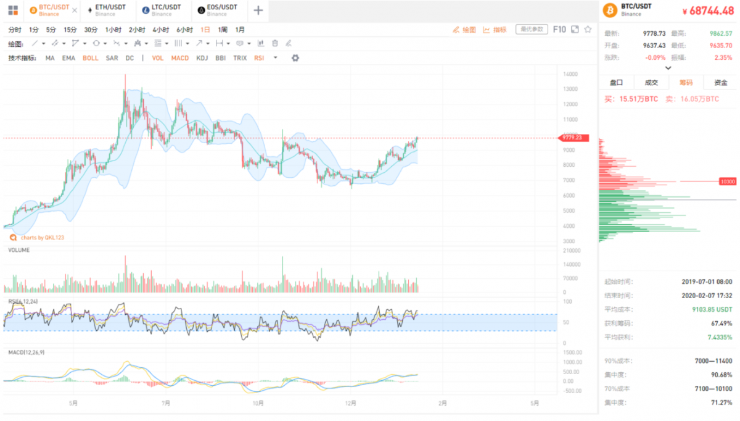Screen dimensions: 740x421
Task: Enable the SAR indicator
Action: (x=112, y=58)
